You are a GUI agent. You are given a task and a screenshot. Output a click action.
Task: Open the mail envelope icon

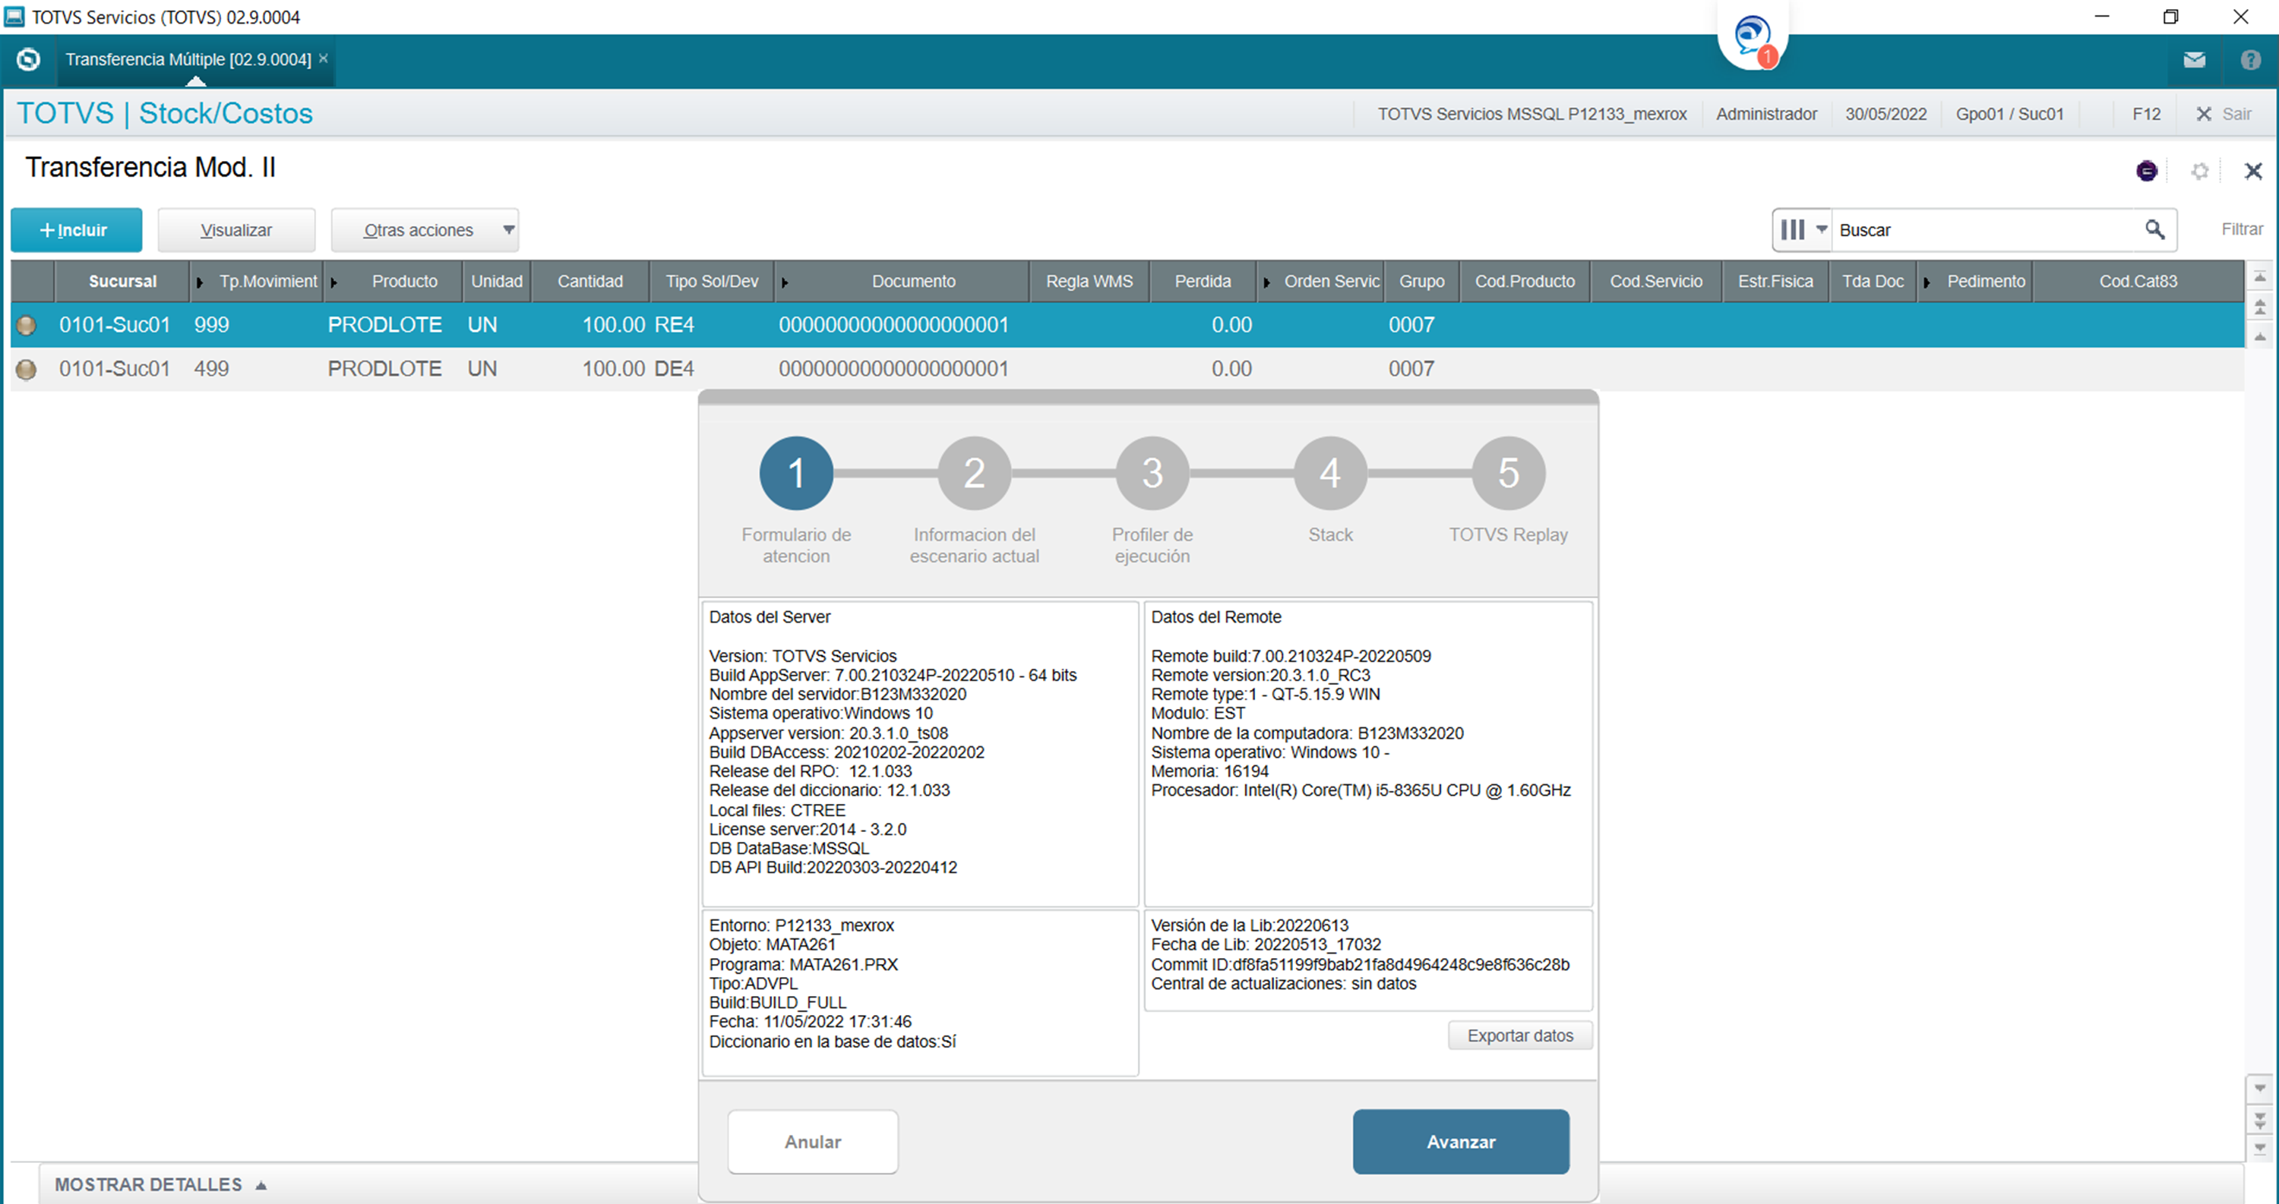[2194, 60]
